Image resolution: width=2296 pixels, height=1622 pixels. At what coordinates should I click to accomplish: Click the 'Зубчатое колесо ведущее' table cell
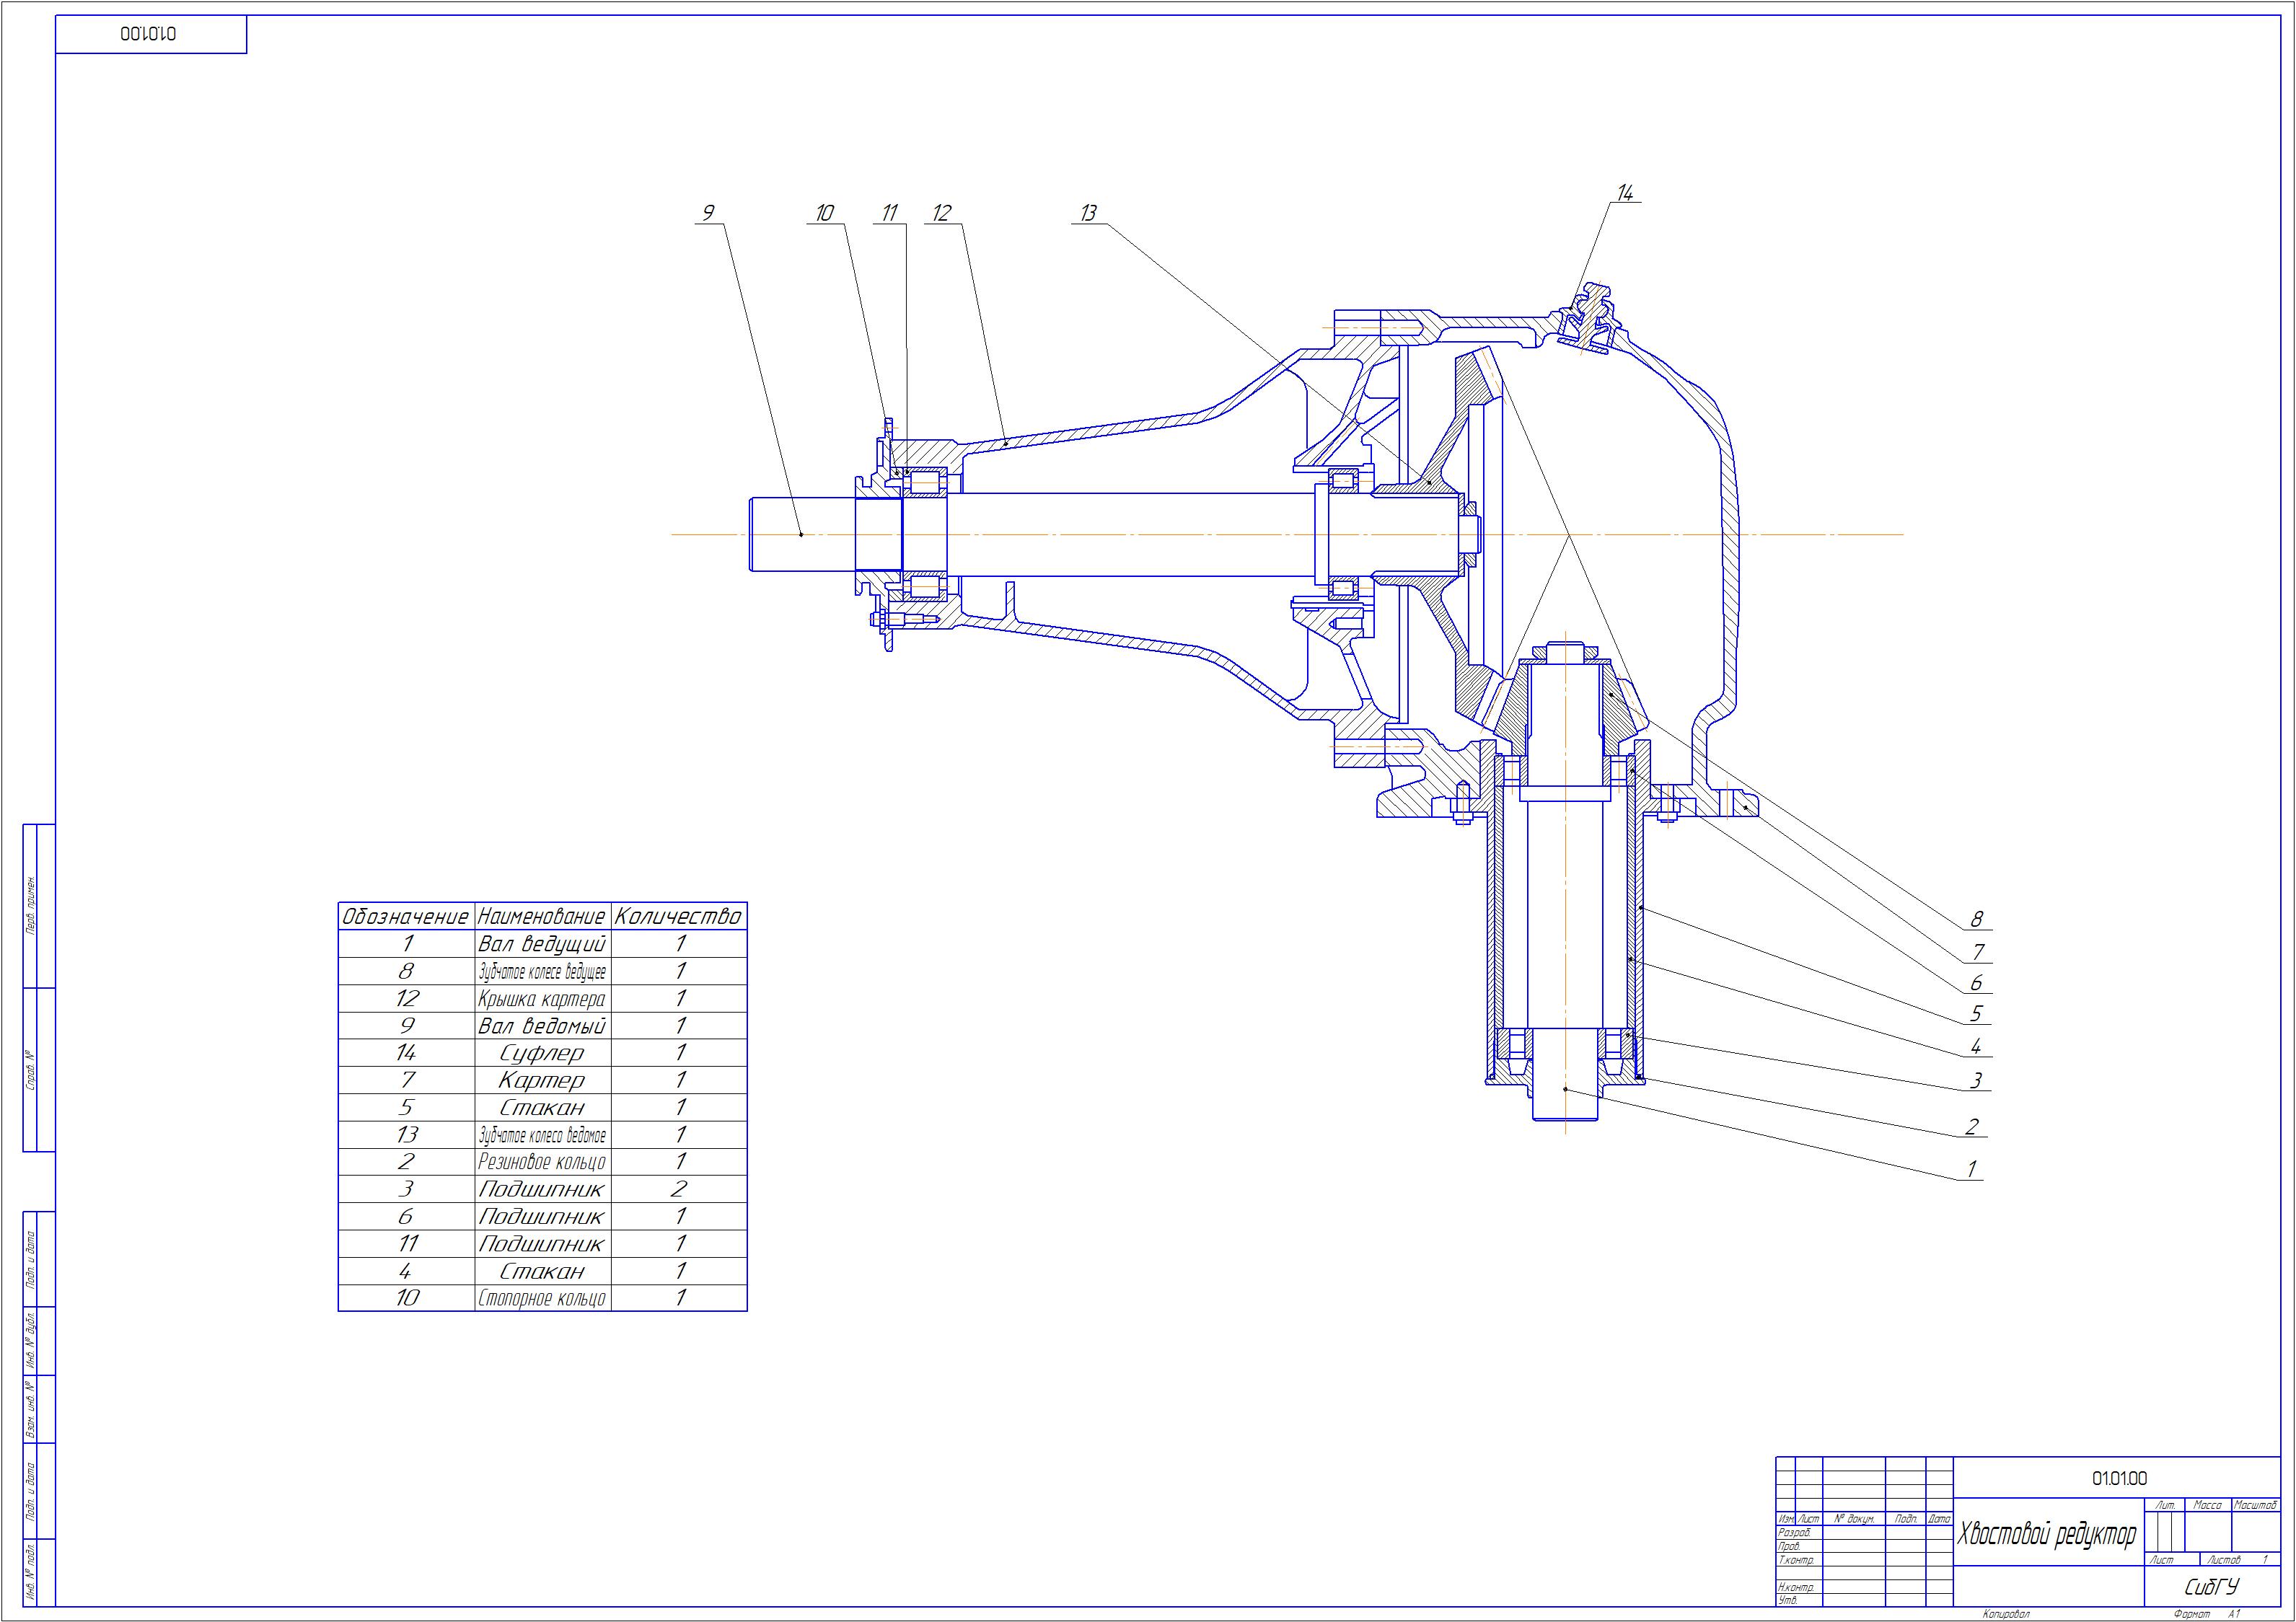[542, 972]
